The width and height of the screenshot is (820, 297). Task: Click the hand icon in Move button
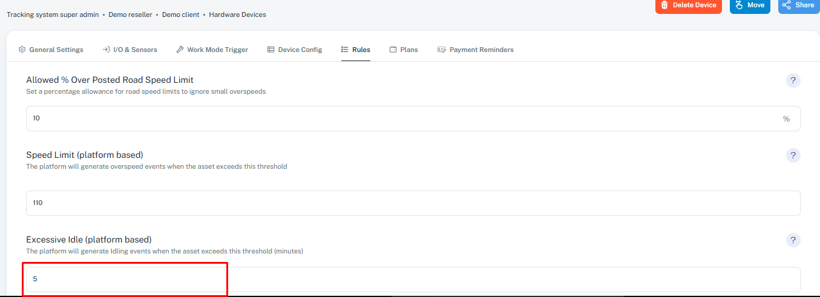coord(739,5)
